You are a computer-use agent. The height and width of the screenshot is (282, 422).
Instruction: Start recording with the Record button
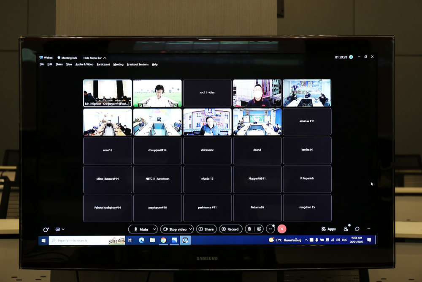pyautogui.click(x=231, y=229)
